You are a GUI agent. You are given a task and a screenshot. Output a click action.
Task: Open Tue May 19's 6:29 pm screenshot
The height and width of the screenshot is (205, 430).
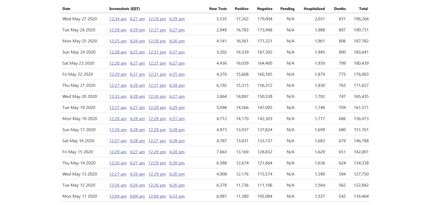pos(177,108)
